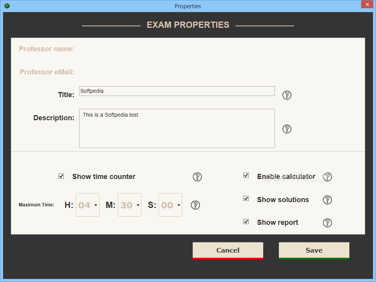Click the 'EXAM PROPERTIES' heading

pyautogui.click(x=188, y=25)
